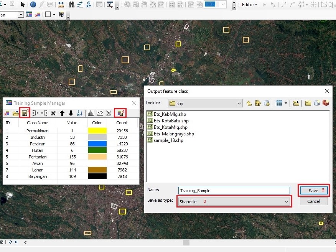
Task: Move selected class up with arrow
Action: (62, 113)
